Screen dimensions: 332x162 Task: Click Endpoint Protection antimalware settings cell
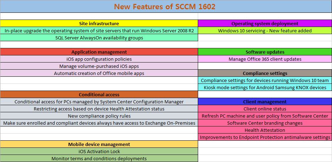265,137
